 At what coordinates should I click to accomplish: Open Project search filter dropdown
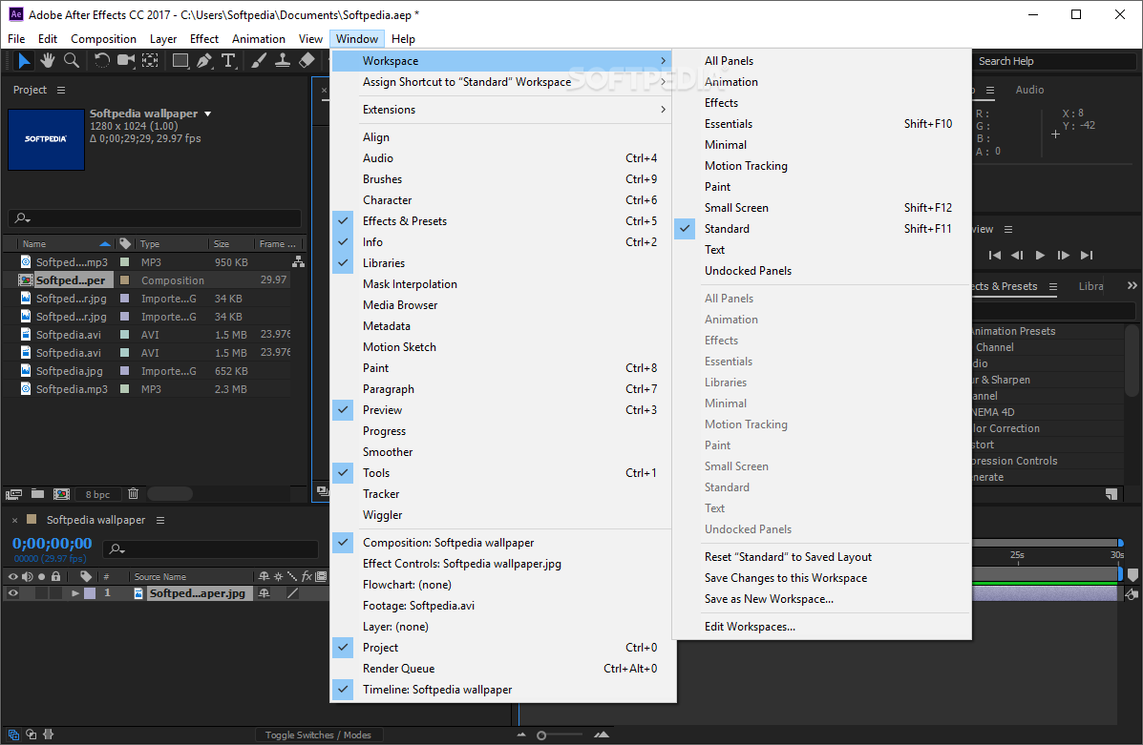(x=23, y=217)
